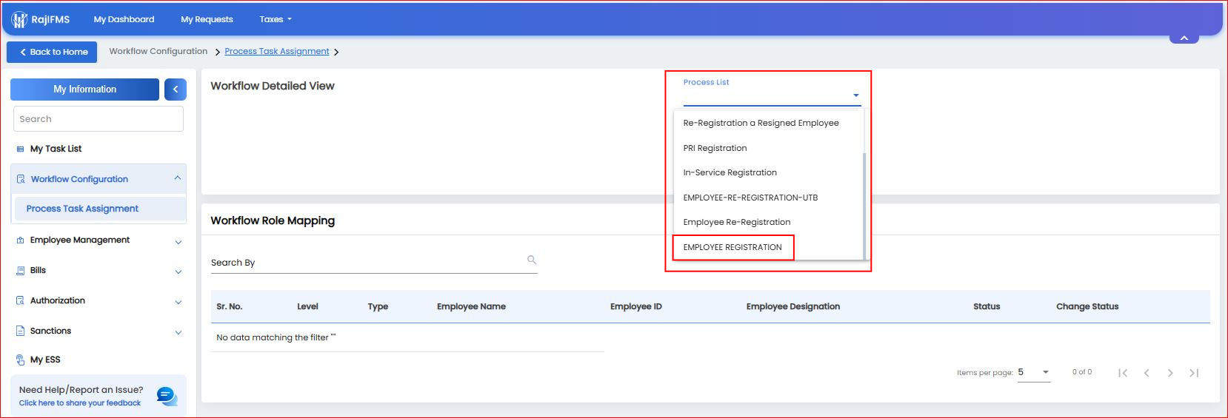Click the Employee Management sidebar icon
This screenshot has height=418, width=1228.
click(x=20, y=240)
